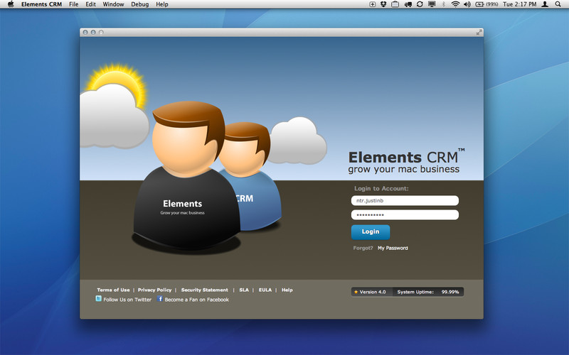Screen dimensions: 569x355
Task: Click Become a Fan on Facebook text
Action: pos(197,300)
